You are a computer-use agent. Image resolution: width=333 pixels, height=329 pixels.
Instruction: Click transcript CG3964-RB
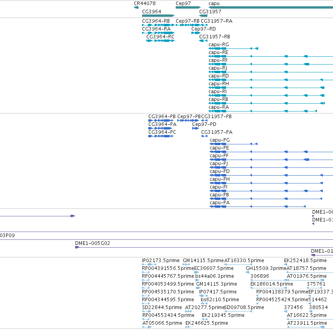(x=158, y=25)
